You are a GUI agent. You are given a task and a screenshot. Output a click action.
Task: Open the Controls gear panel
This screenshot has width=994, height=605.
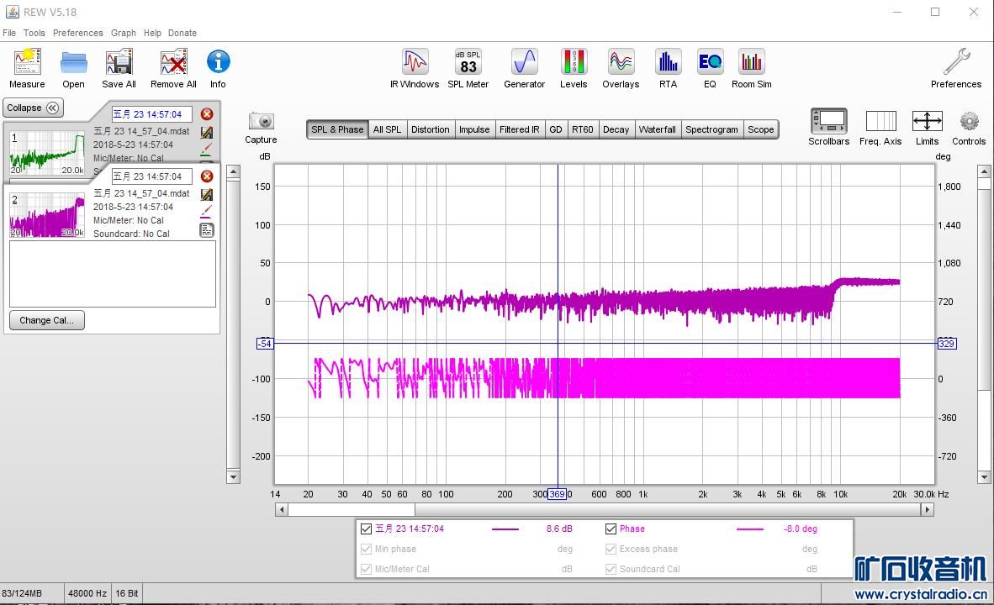point(969,122)
